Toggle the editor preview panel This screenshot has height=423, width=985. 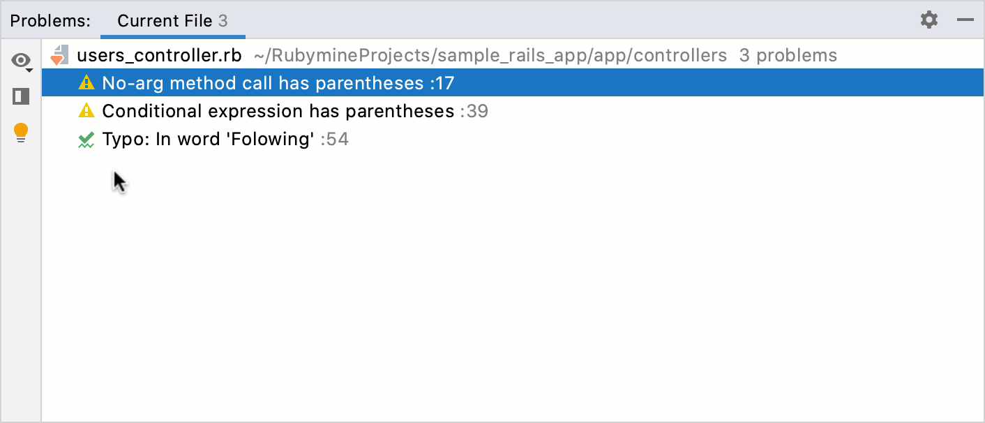pyautogui.click(x=20, y=96)
